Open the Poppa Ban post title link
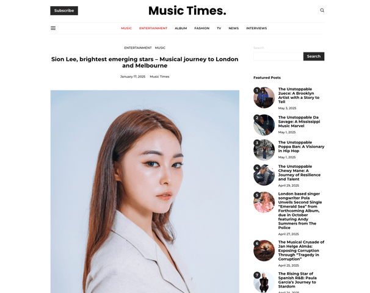 [x=301, y=146]
